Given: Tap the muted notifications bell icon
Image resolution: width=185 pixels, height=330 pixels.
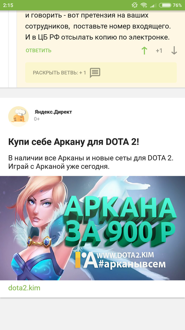Looking at the screenshot, I should click(135, 5).
